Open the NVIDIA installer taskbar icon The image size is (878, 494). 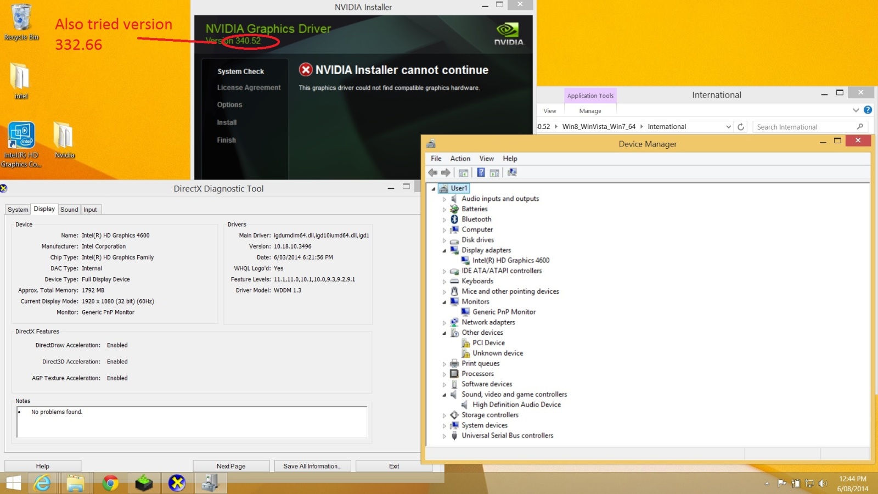144,484
